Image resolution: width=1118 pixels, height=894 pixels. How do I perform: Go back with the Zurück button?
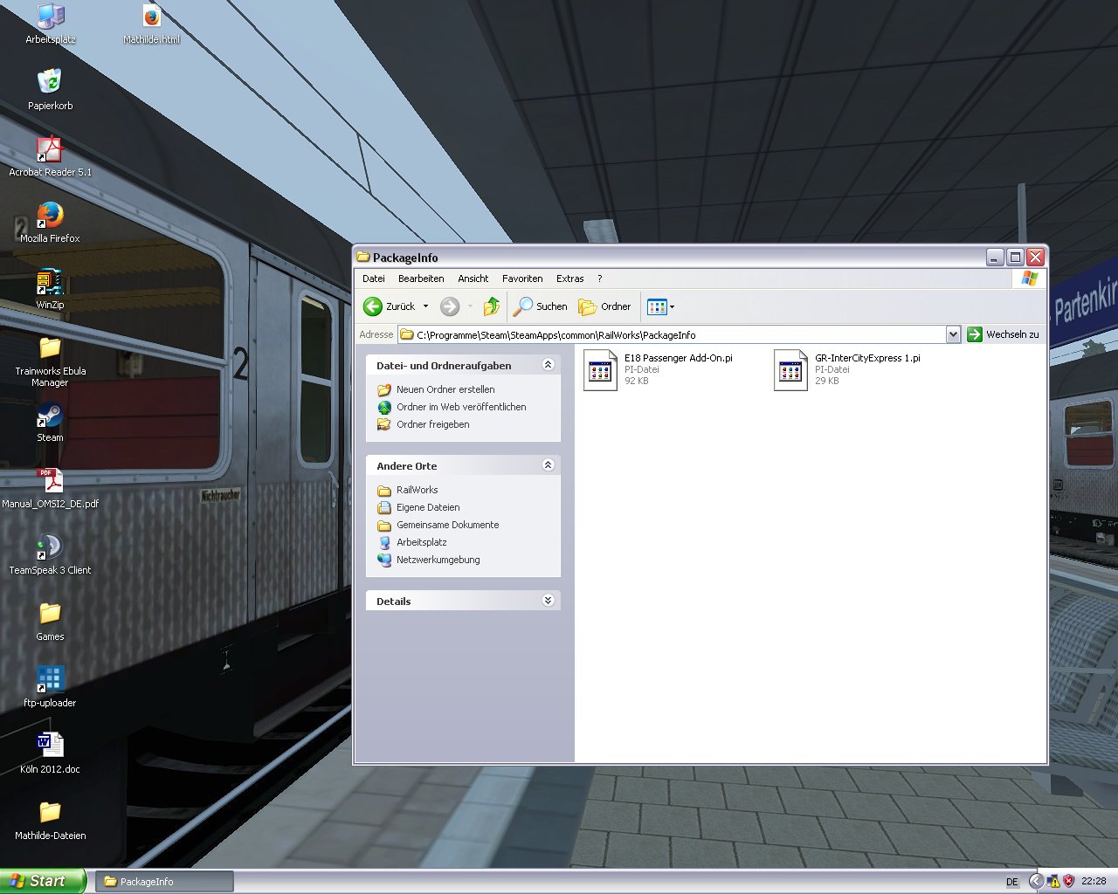point(389,306)
